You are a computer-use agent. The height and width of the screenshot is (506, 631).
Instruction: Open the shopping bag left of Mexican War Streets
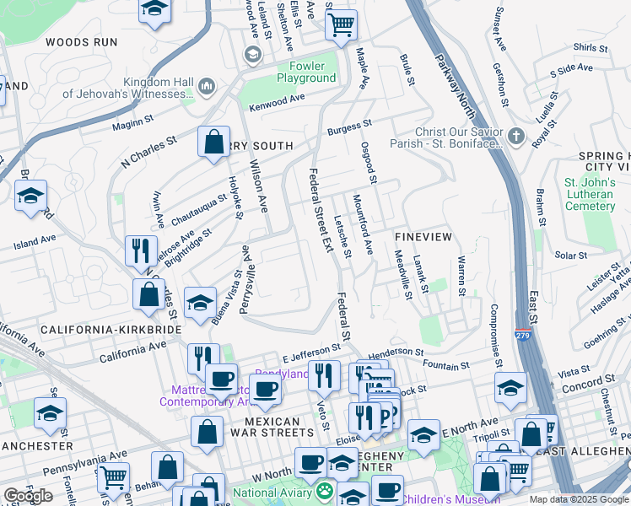point(207,433)
